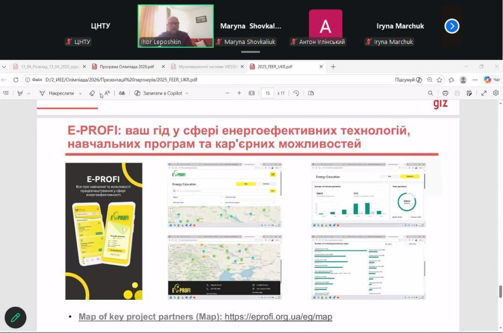Open the PDF search magnifier icon

point(430,93)
